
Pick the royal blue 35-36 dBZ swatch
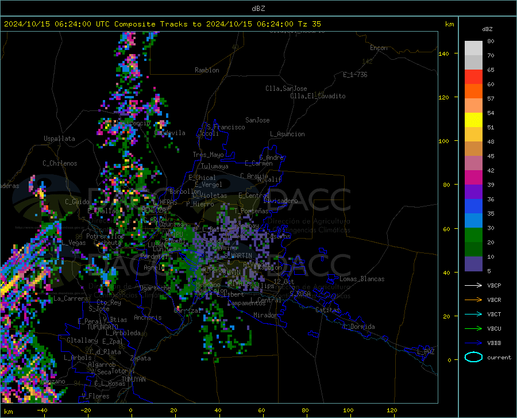(473, 206)
